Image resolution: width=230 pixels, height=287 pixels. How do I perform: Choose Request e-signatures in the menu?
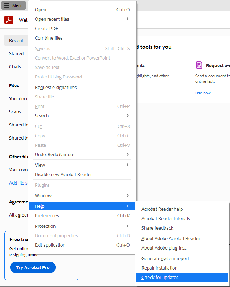click(82, 87)
